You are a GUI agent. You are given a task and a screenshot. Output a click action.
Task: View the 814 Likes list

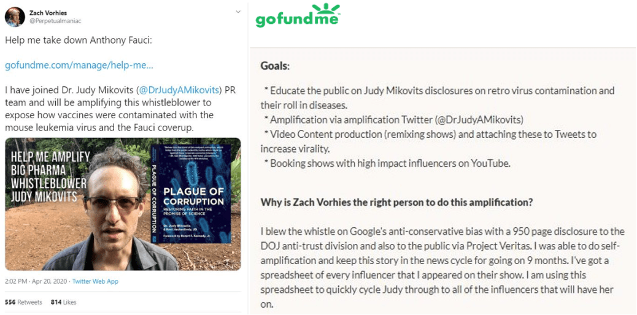[63, 302]
